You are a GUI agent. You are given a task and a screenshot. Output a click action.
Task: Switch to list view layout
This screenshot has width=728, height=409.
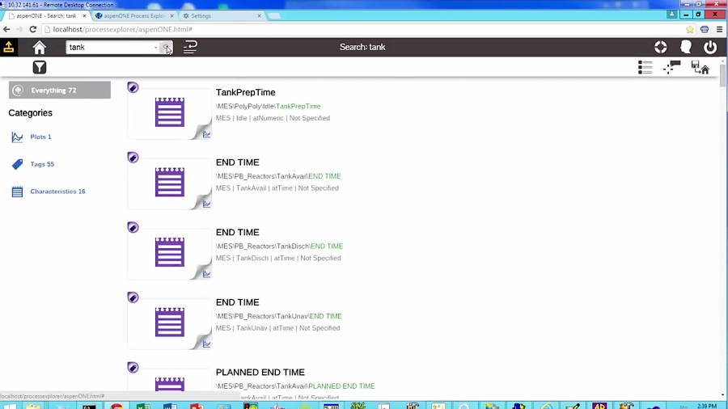tap(645, 68)
